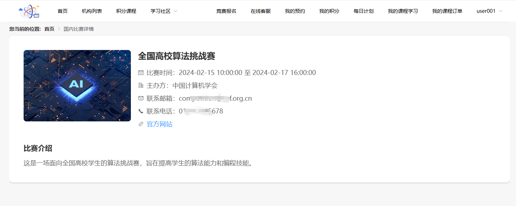Click the title 全国高校算法挑战赛
Viewport: 516px width, 206px height.
177,56
